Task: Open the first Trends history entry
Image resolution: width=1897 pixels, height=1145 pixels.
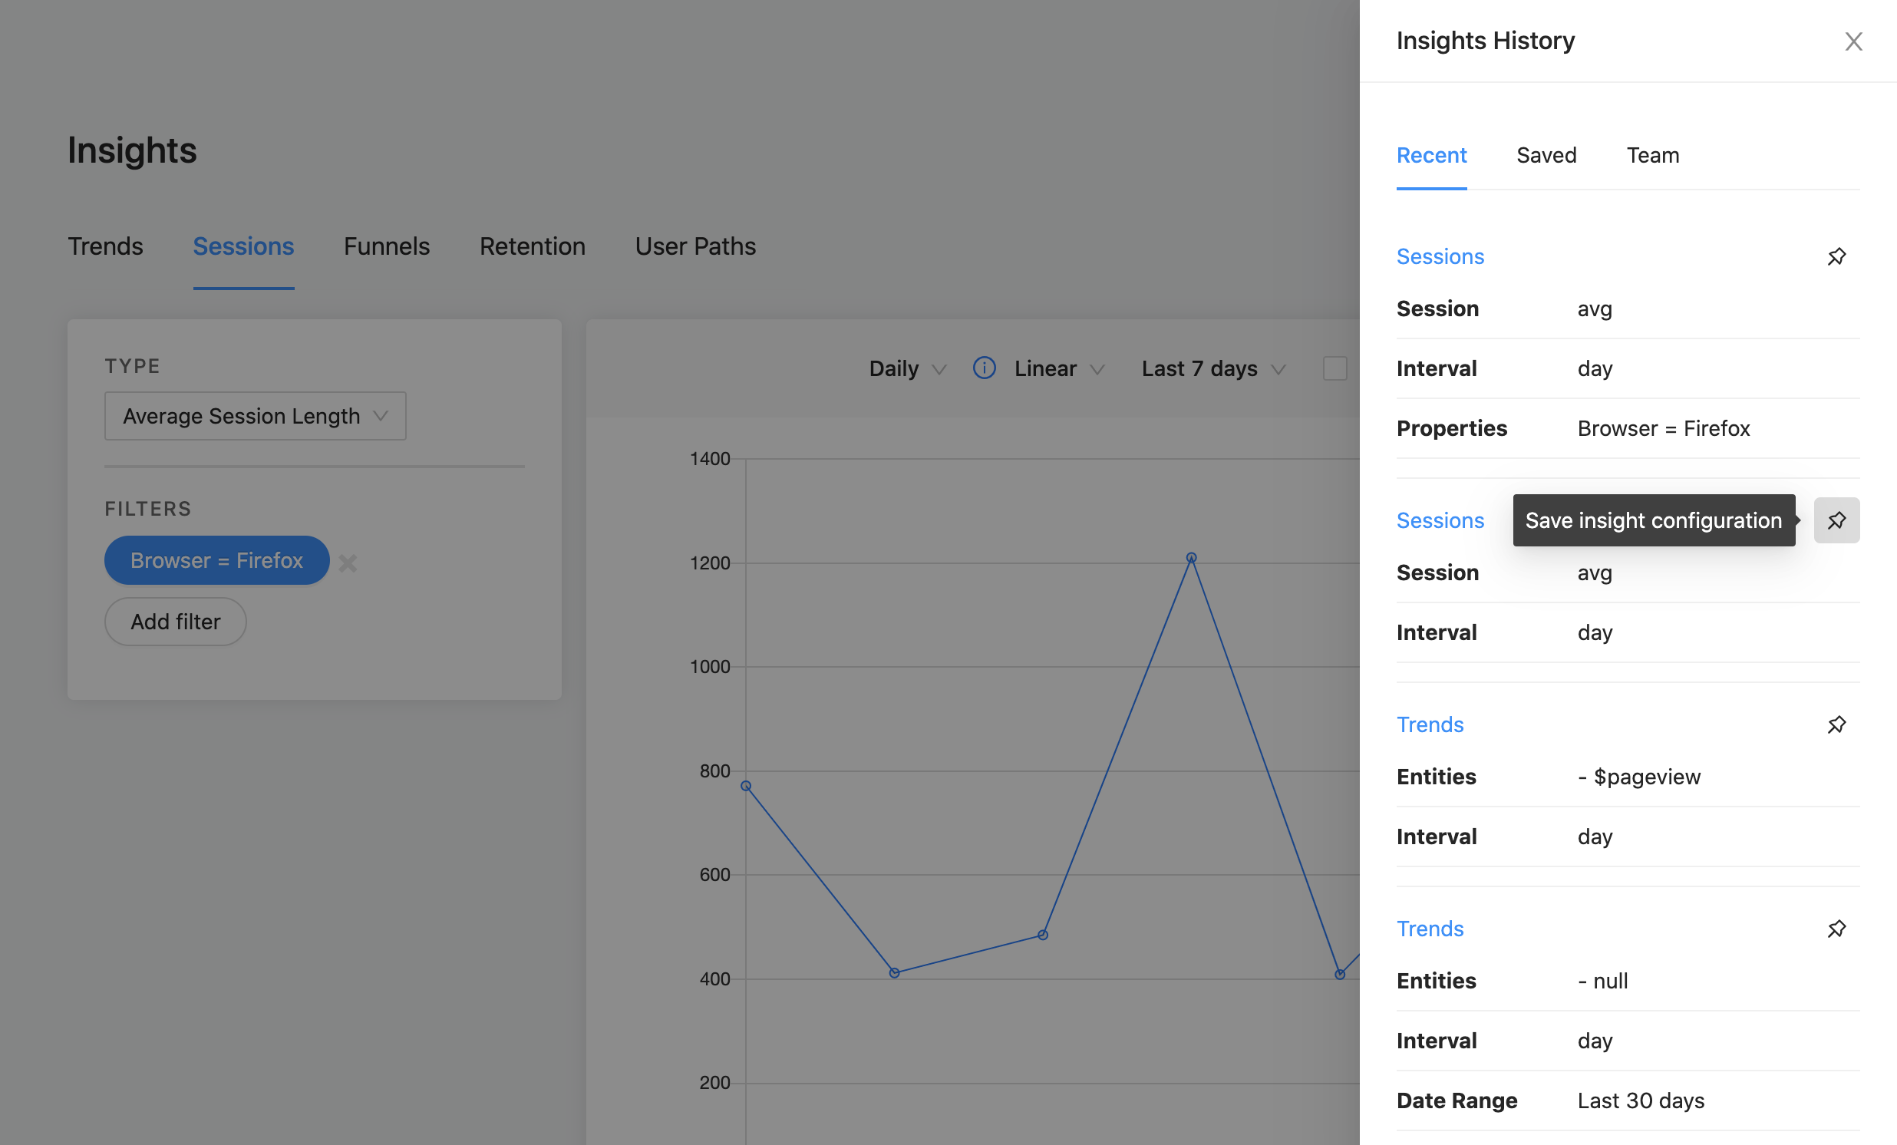Action: 1430,724
